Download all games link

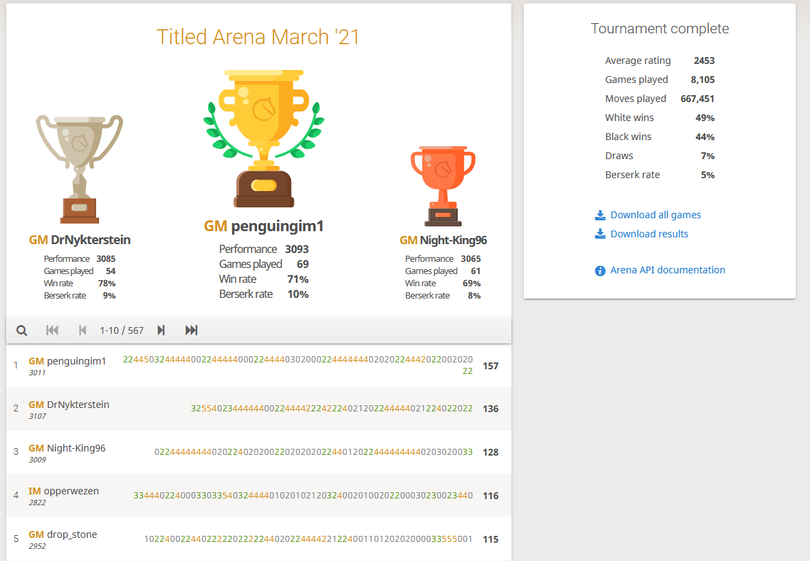pos(655,215)
